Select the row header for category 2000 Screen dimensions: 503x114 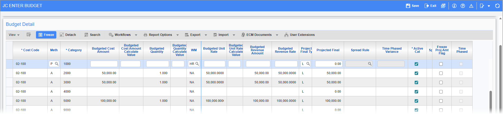[10, 73]
